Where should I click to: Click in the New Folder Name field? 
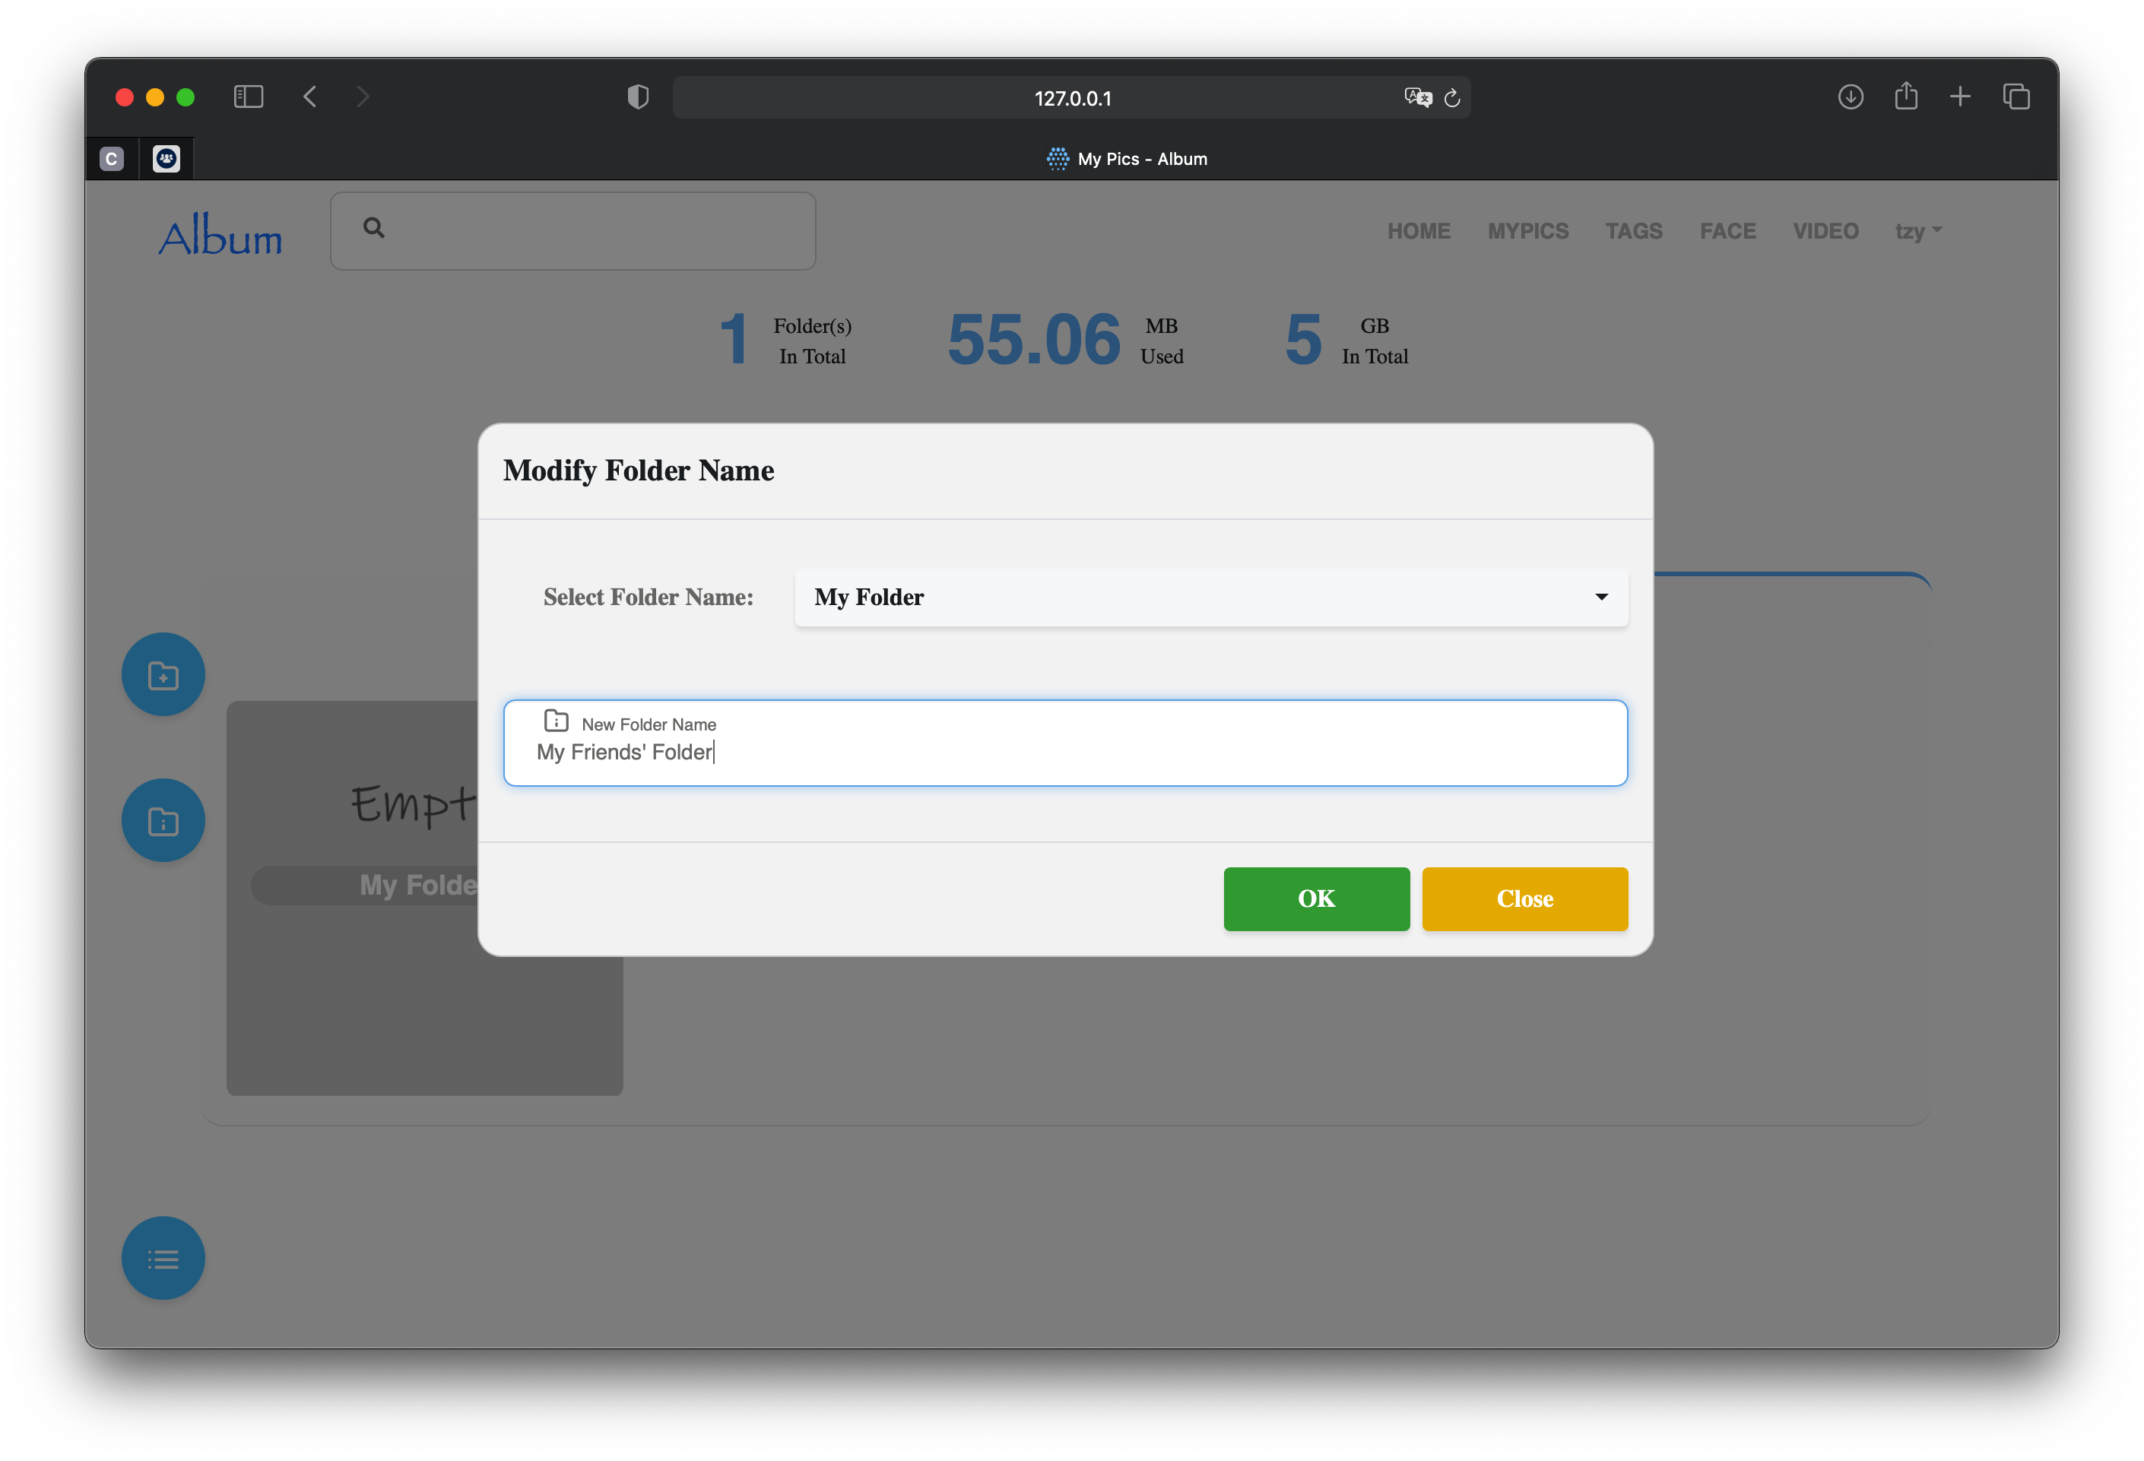pos(1066,743)
